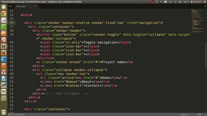
Task: Click "container" class on line 37
Action: pyautogui.click(x=61, y=27)
